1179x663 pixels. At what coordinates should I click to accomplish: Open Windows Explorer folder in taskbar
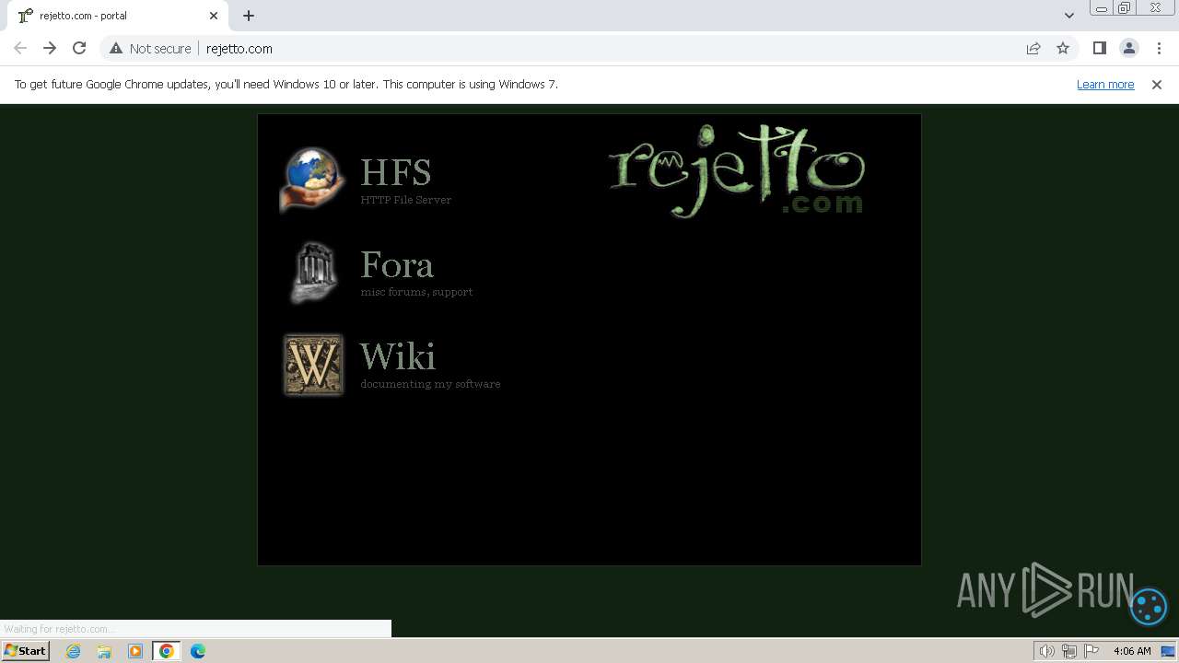tap(104, 651)
